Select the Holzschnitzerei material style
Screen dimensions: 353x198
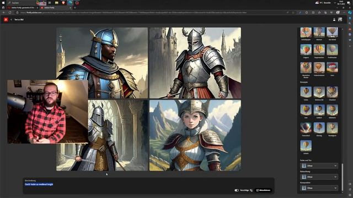pyautogui.click(x=319, y=68)
